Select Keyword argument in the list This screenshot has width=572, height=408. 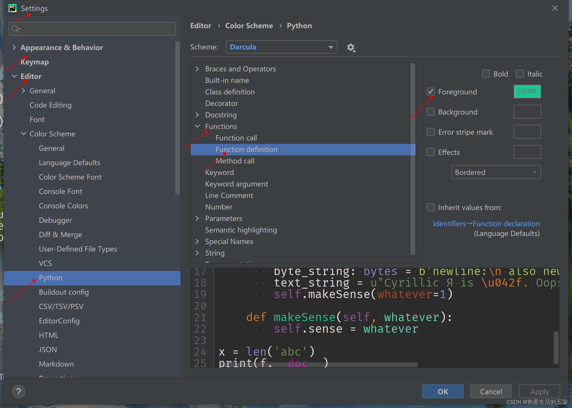pos(236,184)
